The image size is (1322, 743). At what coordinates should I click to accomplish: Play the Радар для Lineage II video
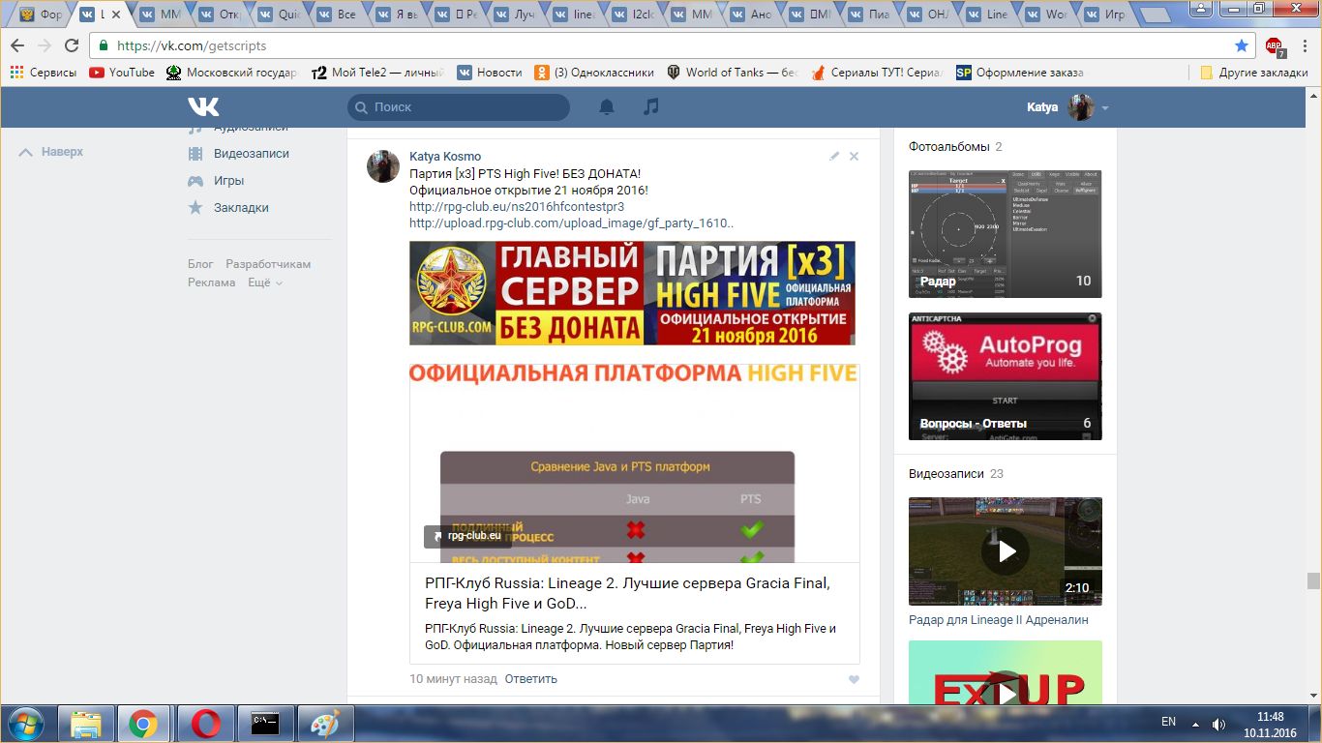point(1006,551)
